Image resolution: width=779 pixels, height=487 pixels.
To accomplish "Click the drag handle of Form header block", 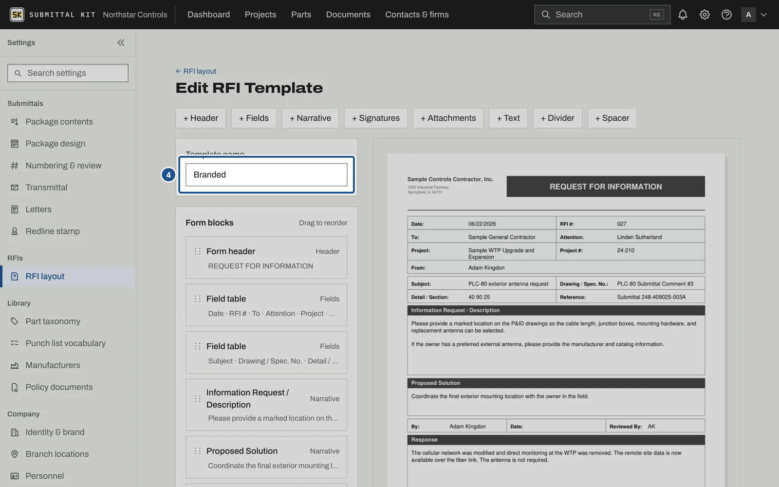I will coord(198,251).
